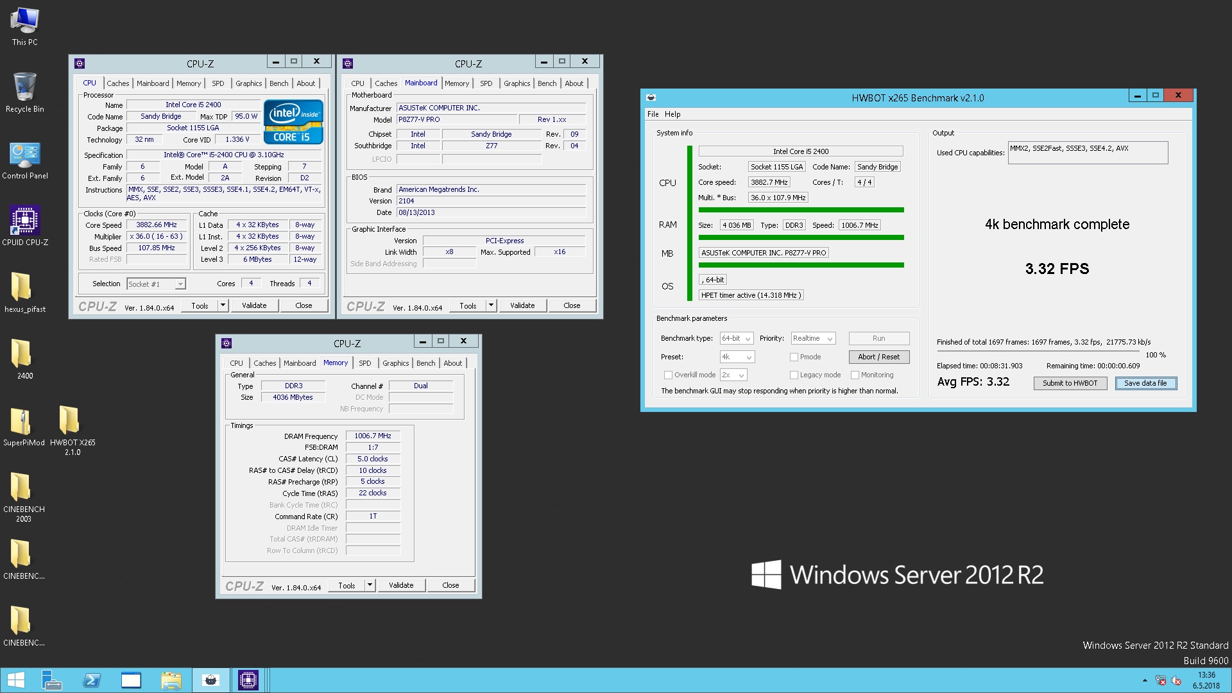
Task: Open the SuperPiMod zipped folder
Action: (23, 426)
